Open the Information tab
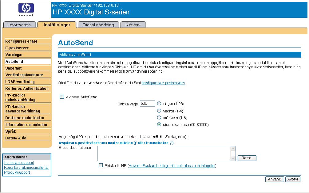The image size is (309, 193). pyautogui.click(x=19, y=25)
